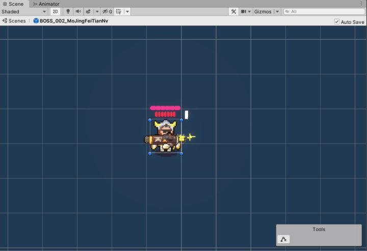Toggle hidden objects visibility eye icon
Viewport: 367px width, 251px height.
[x=108, y=11]
